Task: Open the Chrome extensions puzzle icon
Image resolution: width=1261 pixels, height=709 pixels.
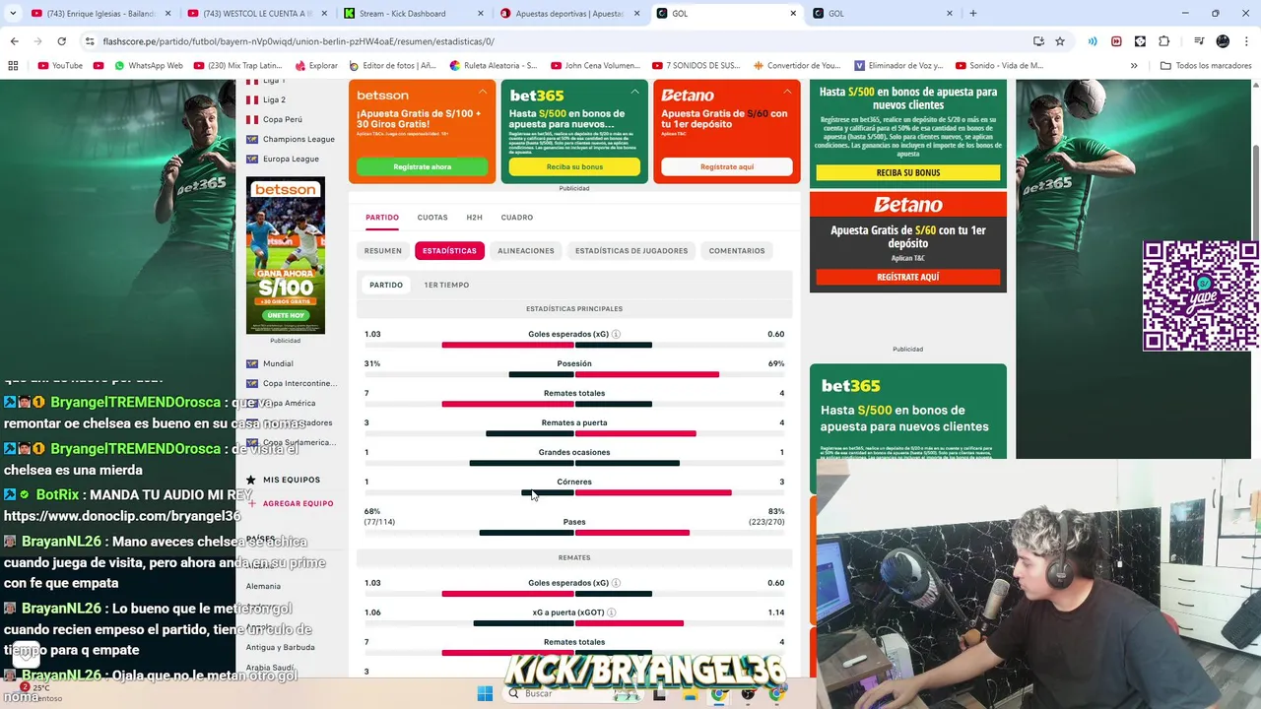Action: (1163, 41)
